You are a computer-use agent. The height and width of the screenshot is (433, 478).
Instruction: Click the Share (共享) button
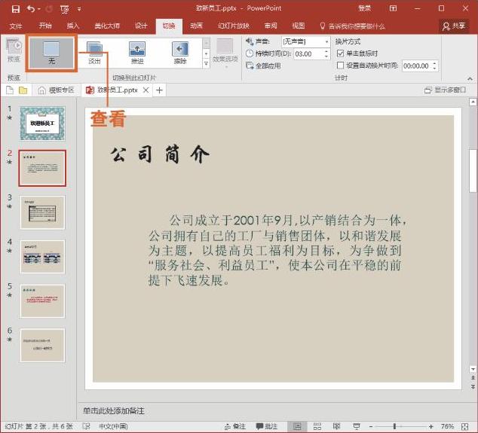click(454, 26)
